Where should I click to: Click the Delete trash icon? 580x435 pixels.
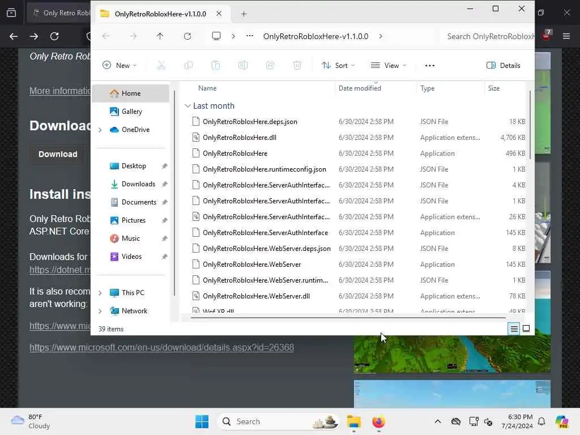click(297, 66)
